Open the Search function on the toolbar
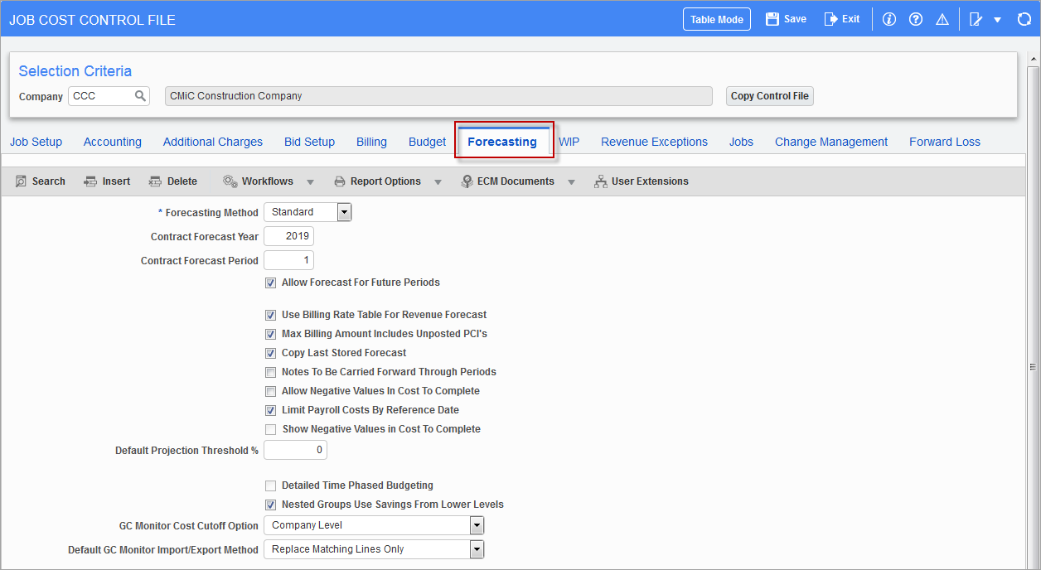 coord(40,181)
